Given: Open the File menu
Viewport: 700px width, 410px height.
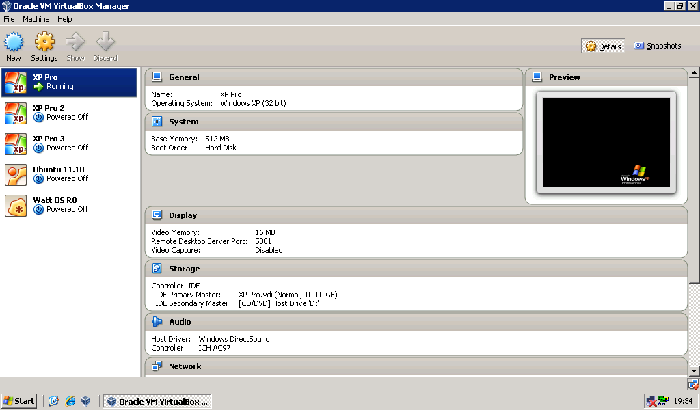Looking at the screenshot, I should pyautogui.click(x=9, y=20).
